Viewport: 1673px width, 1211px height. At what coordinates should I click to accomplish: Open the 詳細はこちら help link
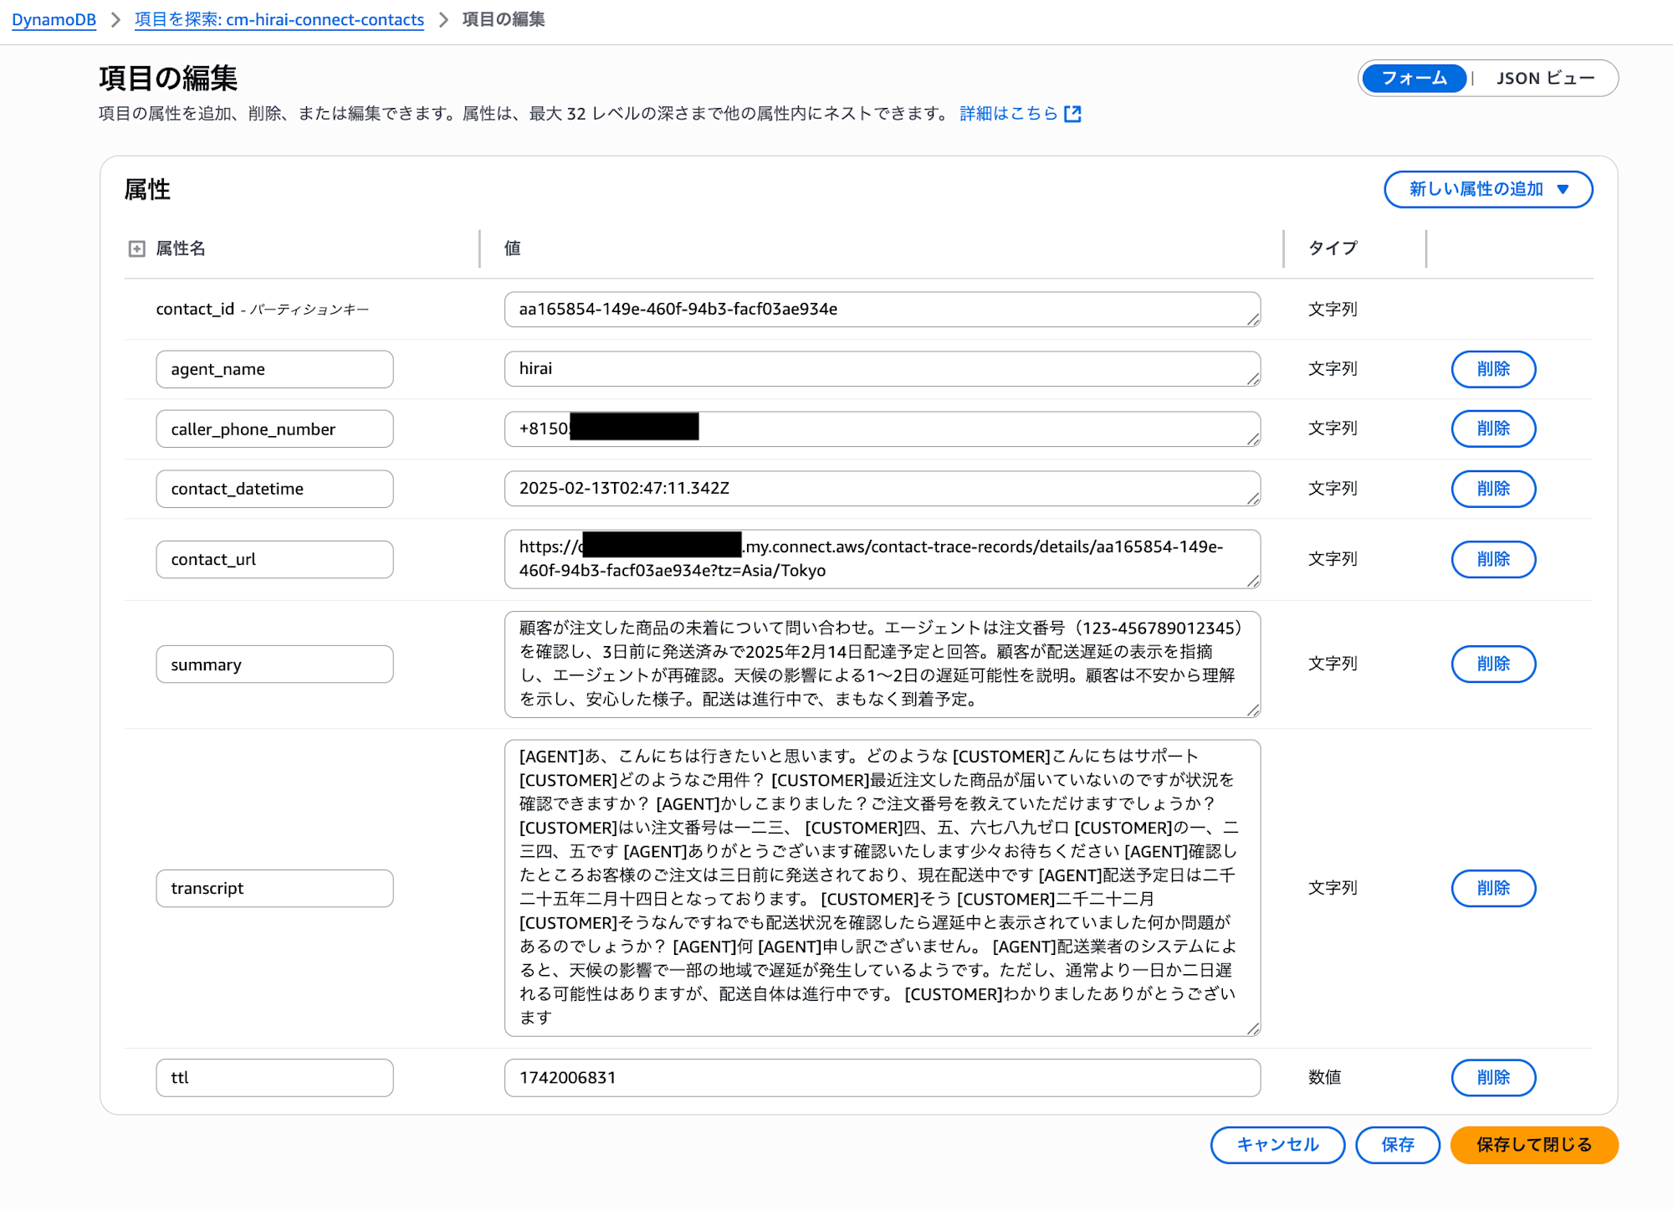pyautogui.click(x=1009, y=113)
